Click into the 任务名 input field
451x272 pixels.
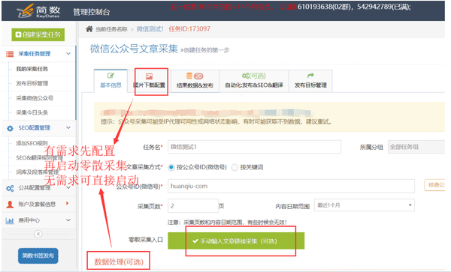[254, 147]
